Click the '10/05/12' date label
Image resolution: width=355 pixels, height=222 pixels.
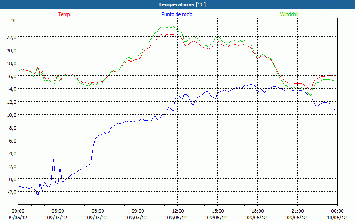pos(337,218)
